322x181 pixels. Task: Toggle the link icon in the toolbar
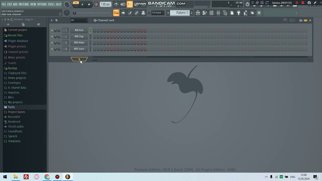pos(136,13)
